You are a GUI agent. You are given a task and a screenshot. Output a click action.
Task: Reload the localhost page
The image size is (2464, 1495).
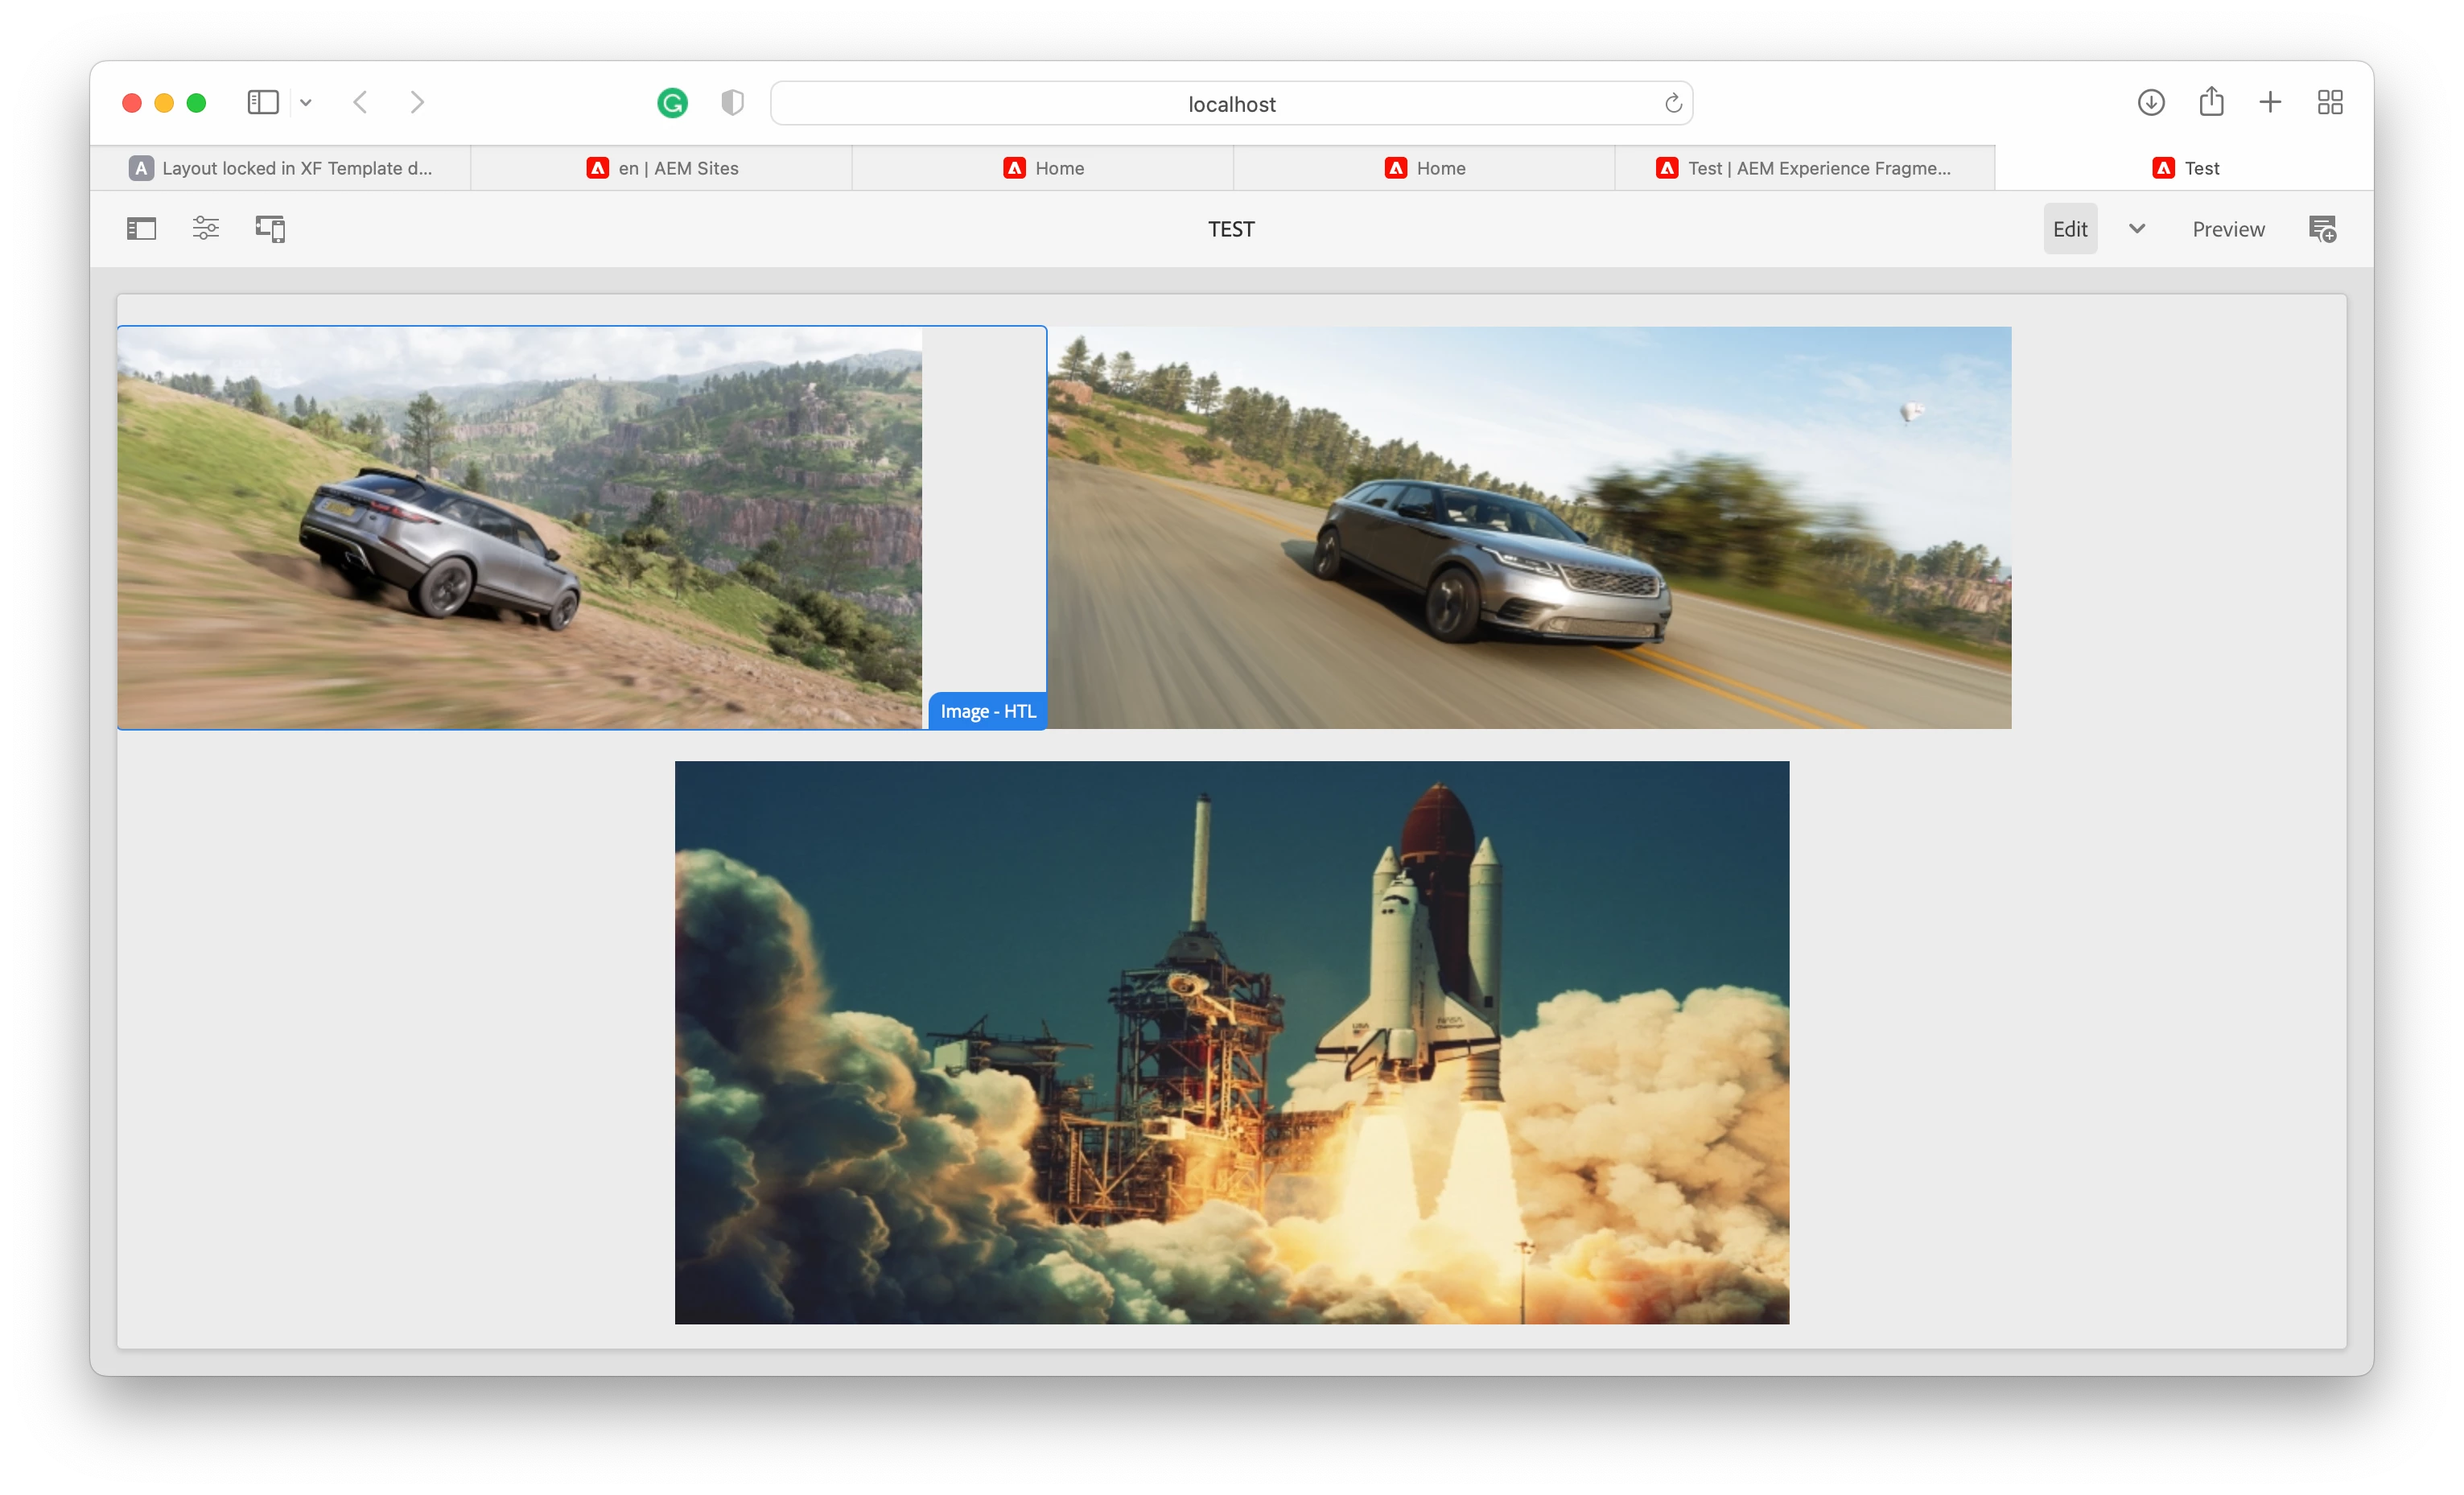point(1673,103)
